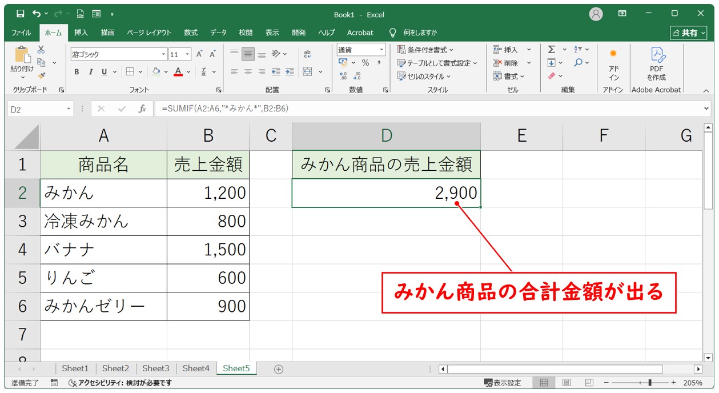Screen dimensions: 719x393
Task: Expand the number format dropdown showing 通貨
Action: click(x=381, y=50)
